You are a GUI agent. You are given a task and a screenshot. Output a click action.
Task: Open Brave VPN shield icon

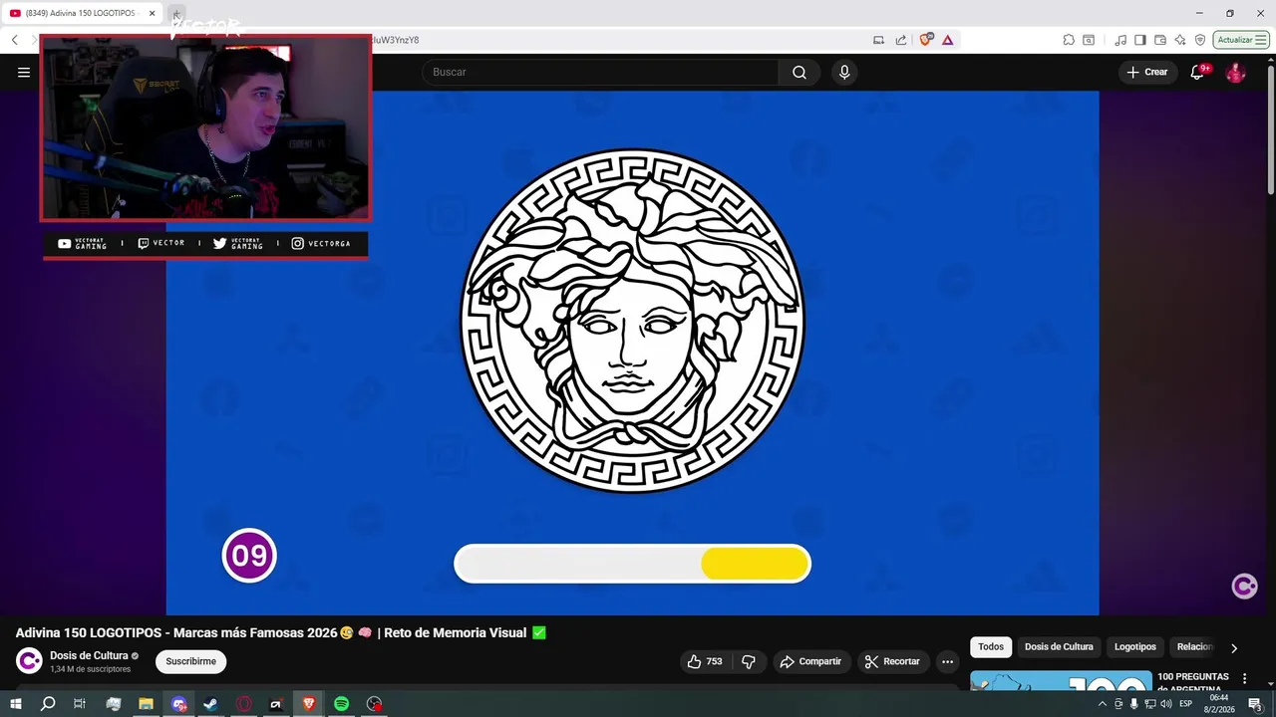point(1200,40)
